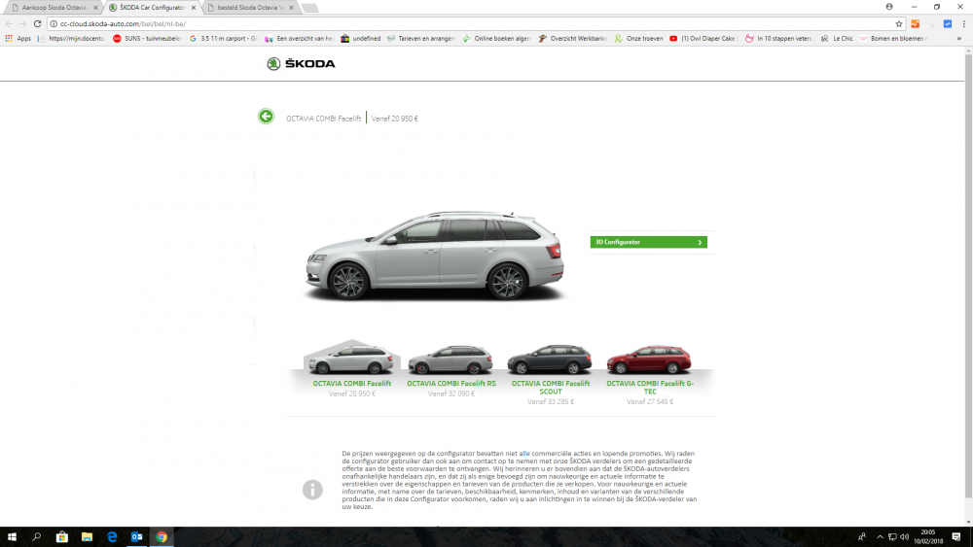
Task: Reload the page
Action: 37,23
